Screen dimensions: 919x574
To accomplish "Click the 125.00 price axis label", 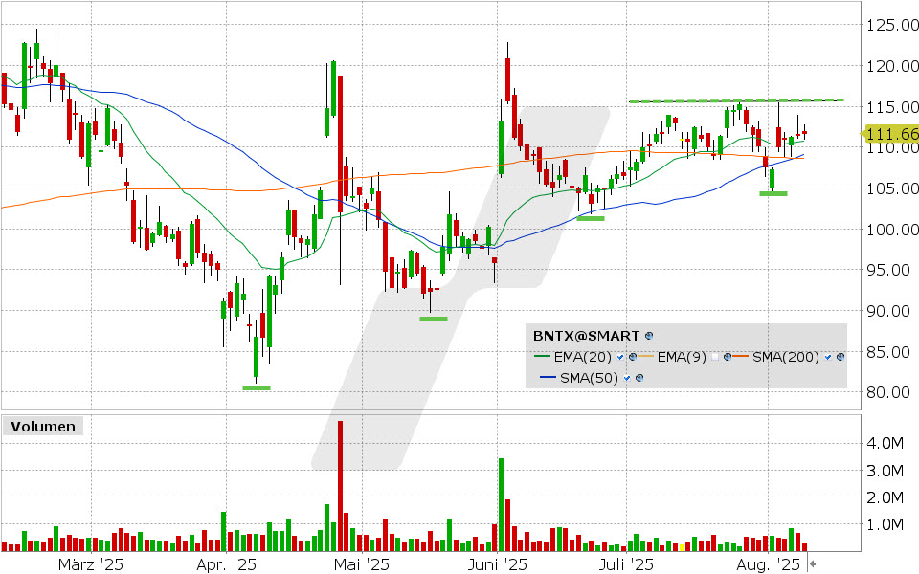I will (x=892, y=25).
